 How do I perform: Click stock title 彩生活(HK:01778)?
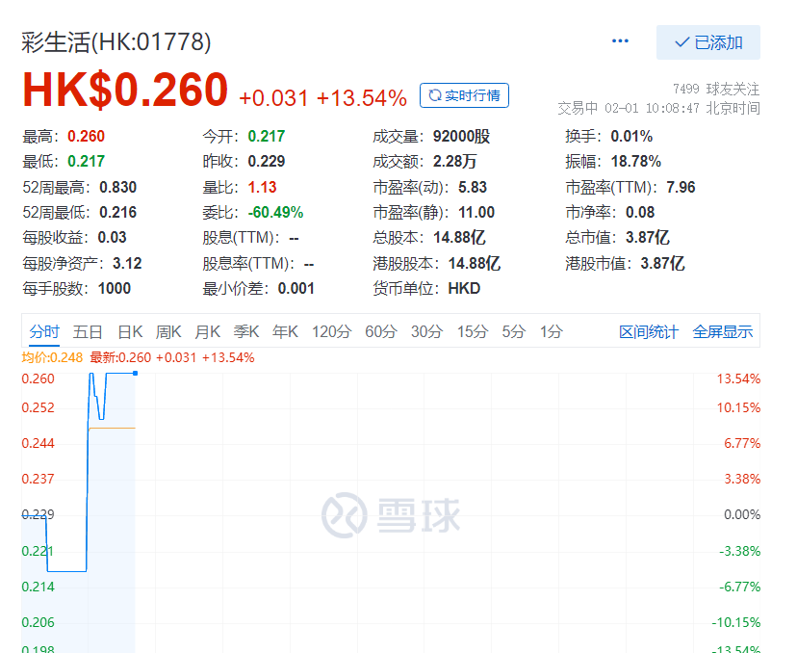(116, 41)
